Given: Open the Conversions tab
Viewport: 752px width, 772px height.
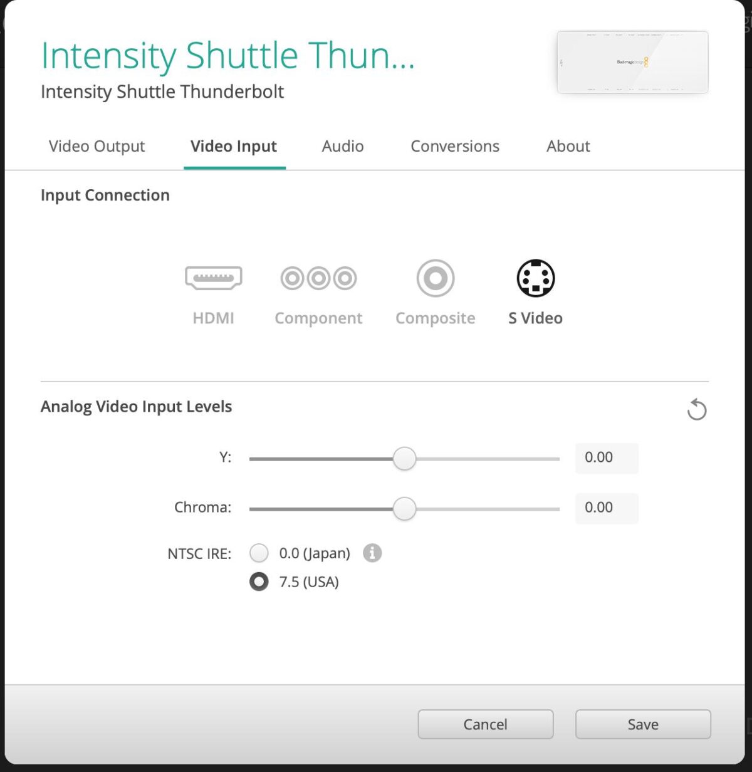Looking at the screenshot, I should tap(455, 146).
